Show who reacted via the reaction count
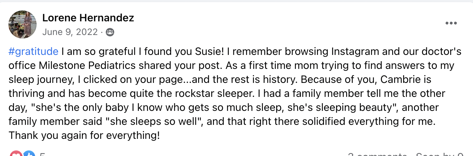The image size is (473, 156). pos(42,155)
